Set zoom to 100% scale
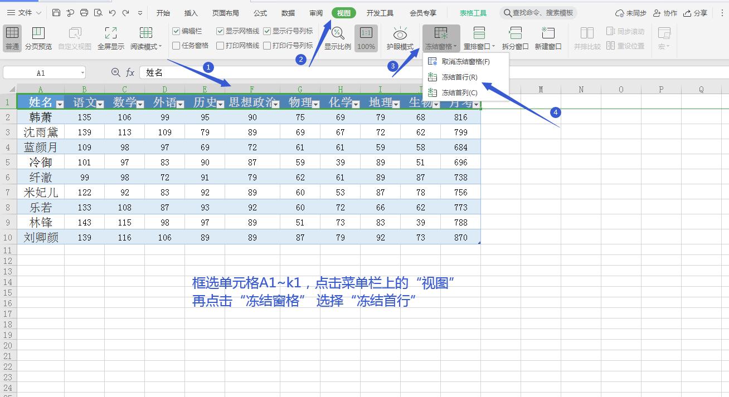Screen dimensions: 729x397 click(366, 38)
